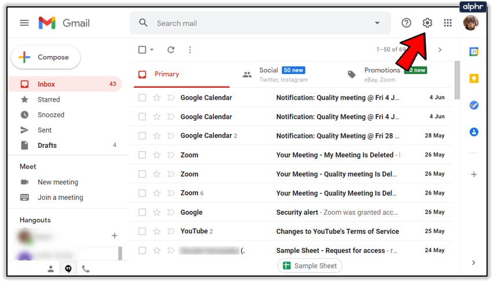Viewport: 494px width, 283px height.
Task: Click the Hangouts list scrollbar
Action: click(120, 254)
